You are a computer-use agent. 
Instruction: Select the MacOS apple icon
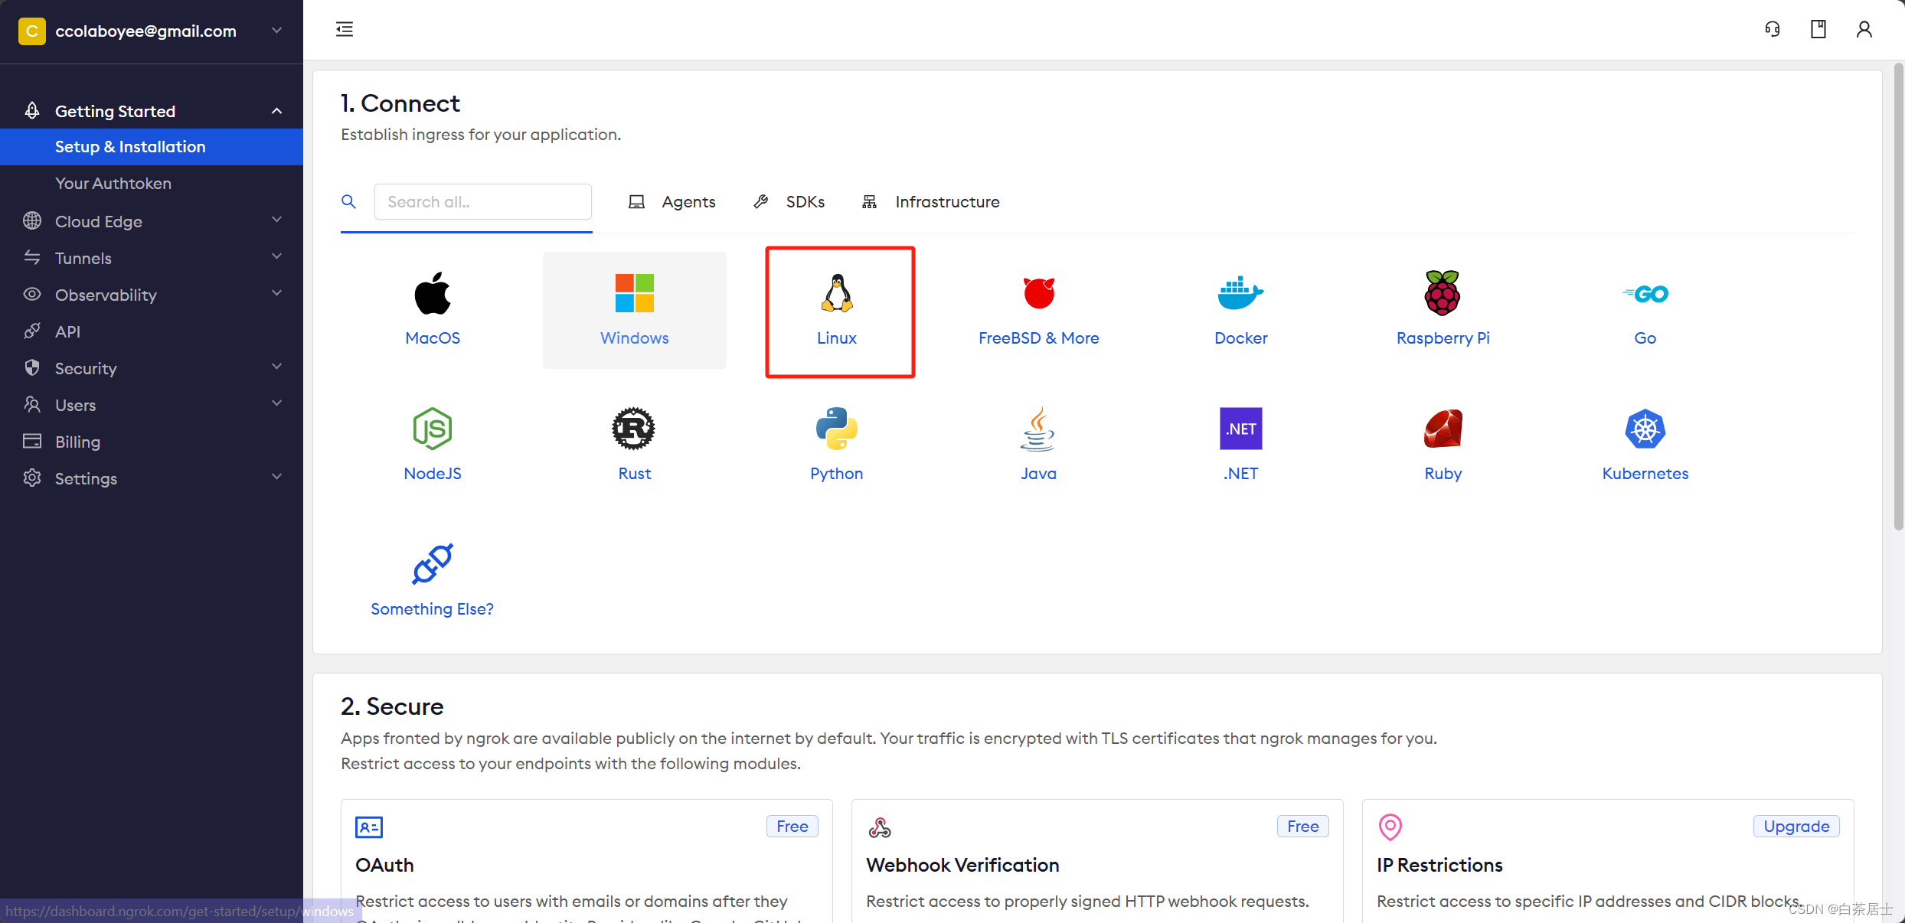point(433,293)
